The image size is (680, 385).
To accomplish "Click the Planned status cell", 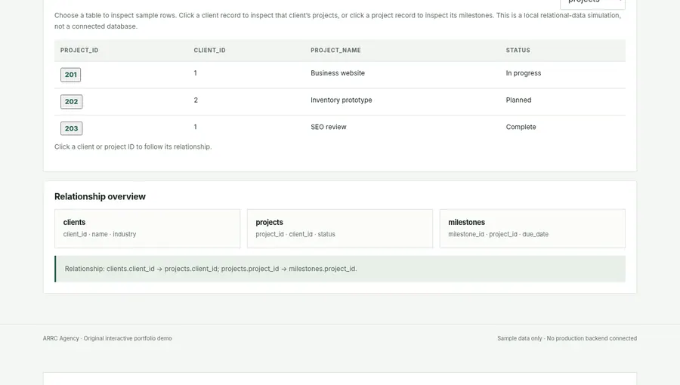I will click(x=518, y=100).
